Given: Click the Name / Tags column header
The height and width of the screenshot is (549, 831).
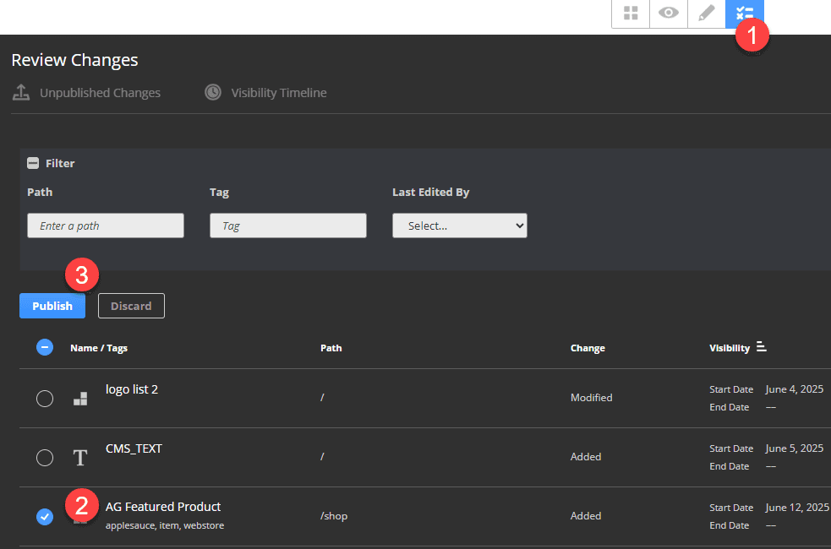Looking at the screenshot, I should [99, 348].
